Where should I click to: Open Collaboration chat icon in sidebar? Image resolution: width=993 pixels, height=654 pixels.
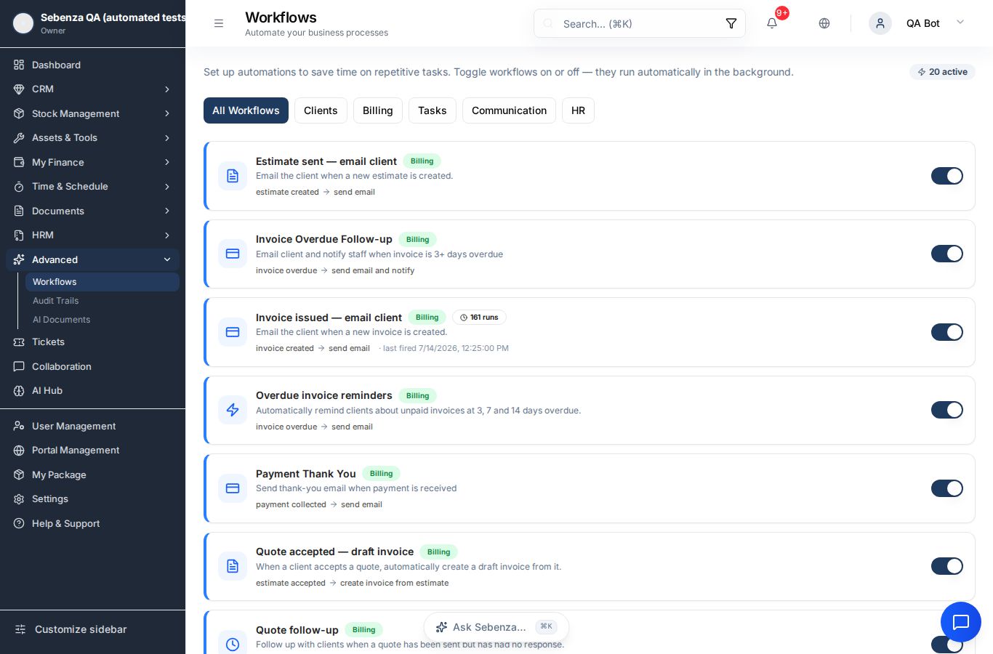point(19,366)
